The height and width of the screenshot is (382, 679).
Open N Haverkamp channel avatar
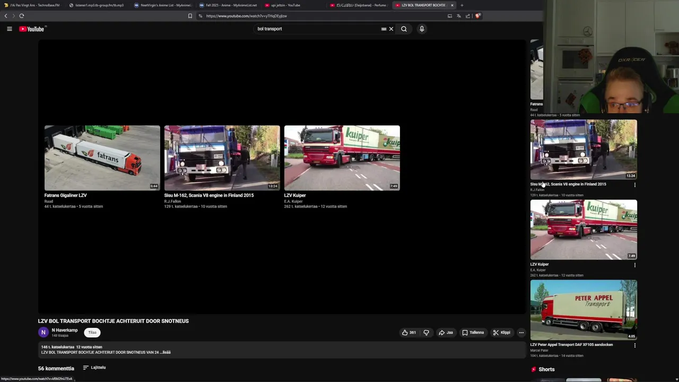click(x=43, y=333)
